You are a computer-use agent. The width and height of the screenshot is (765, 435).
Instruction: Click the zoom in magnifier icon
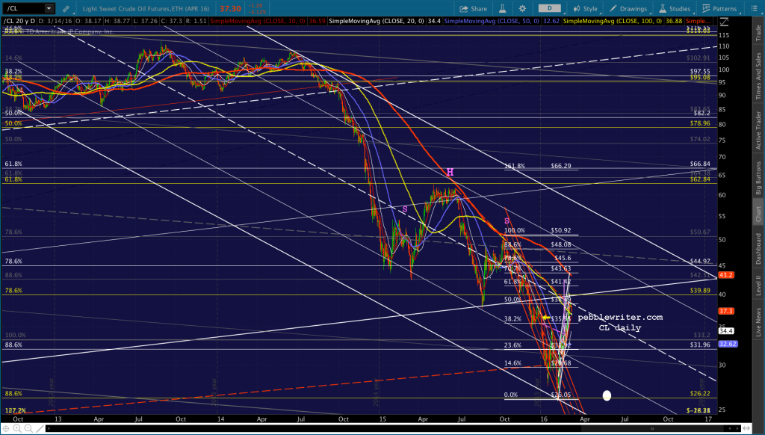(18, 429)
